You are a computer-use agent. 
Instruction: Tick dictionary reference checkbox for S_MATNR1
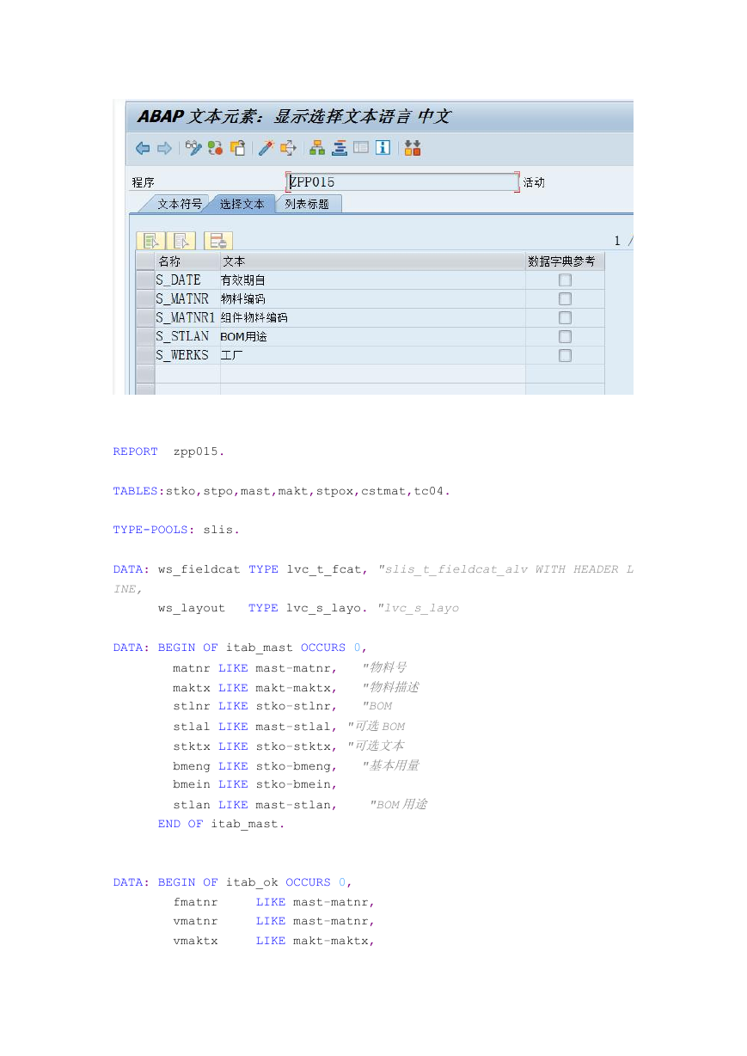[565, 318]
